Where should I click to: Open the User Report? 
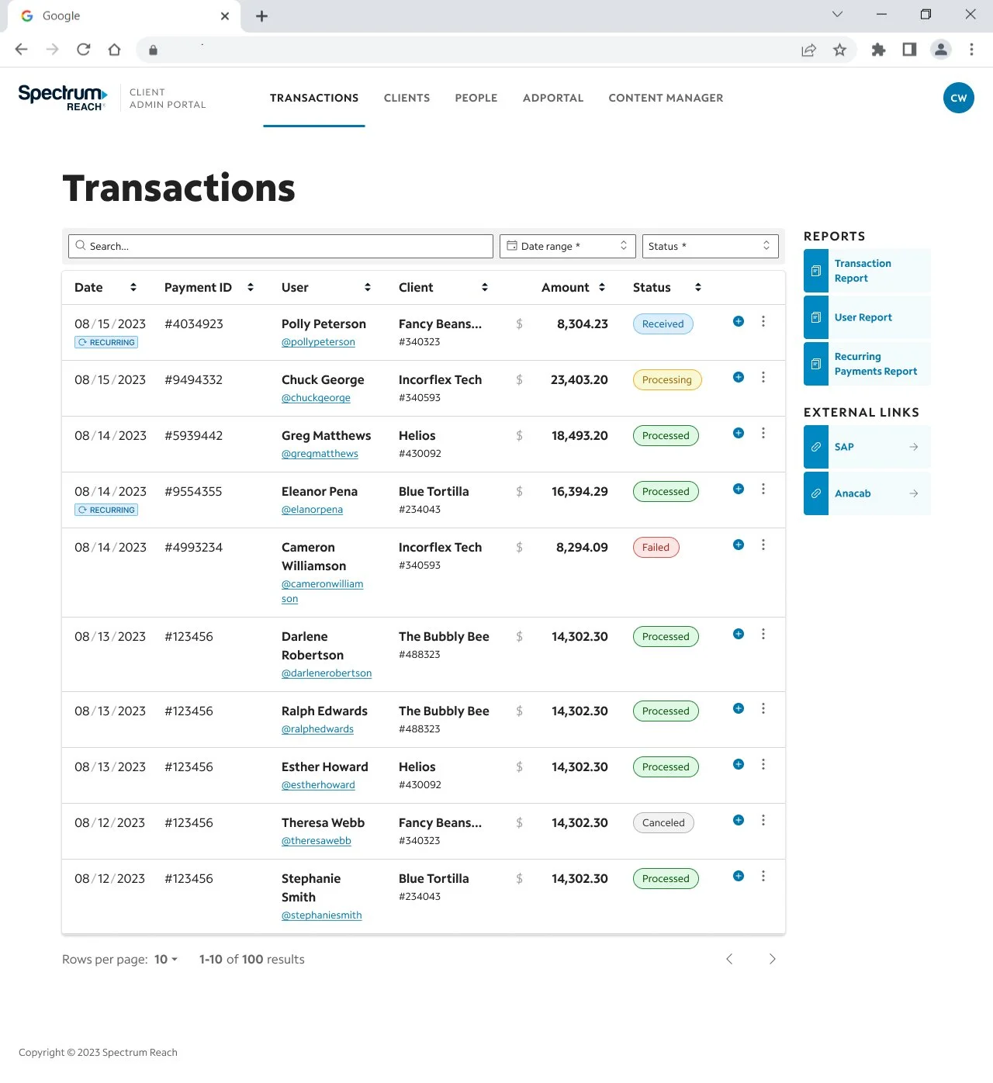867,317
